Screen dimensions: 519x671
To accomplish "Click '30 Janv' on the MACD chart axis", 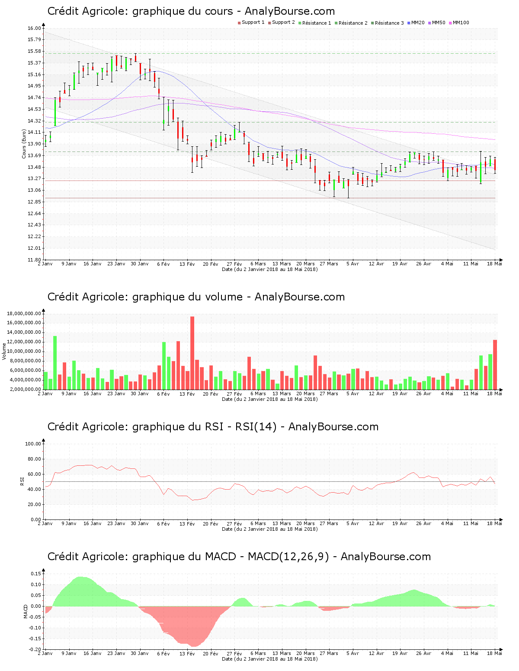I will click(140, 653).
